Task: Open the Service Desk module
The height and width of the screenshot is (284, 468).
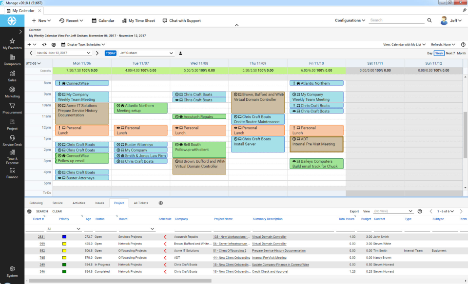Action: 12,140
